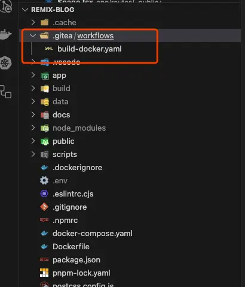Open the .npmrc file

[x=65, y=220]
